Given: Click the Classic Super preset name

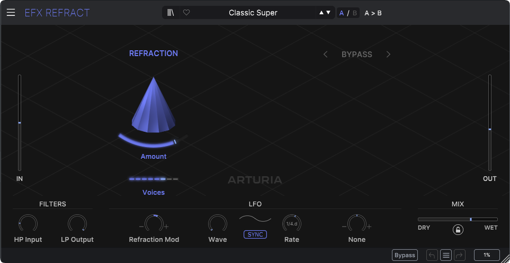Looking at the screenshot, I should coord(253,13).
